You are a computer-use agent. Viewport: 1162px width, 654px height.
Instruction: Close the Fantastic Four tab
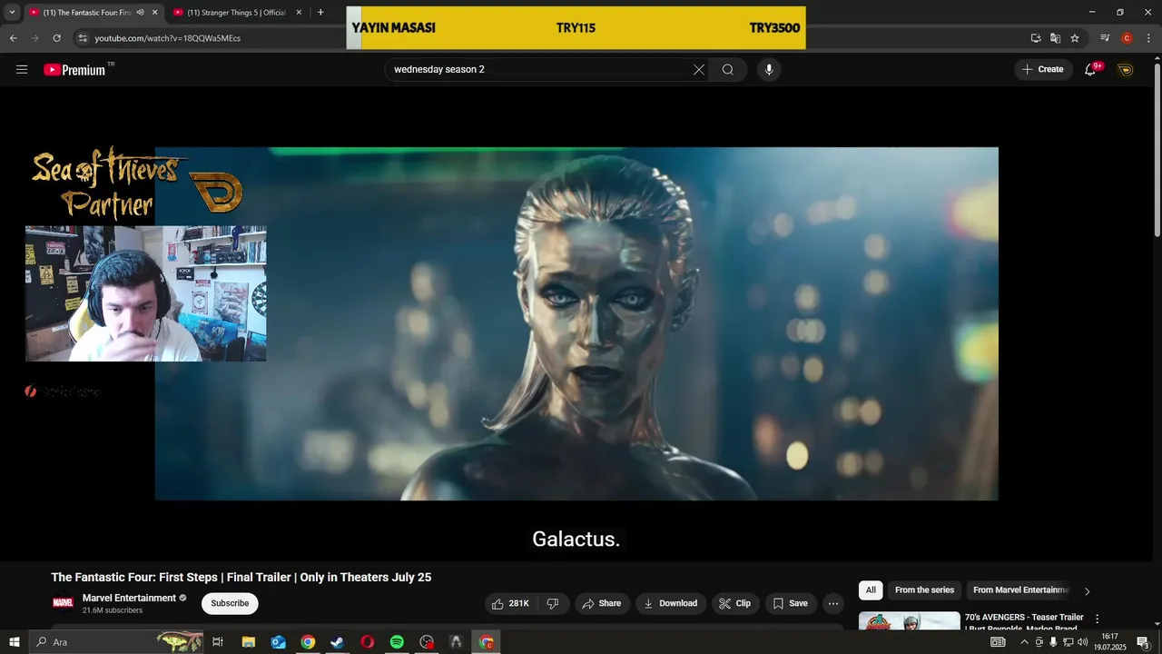154,13
